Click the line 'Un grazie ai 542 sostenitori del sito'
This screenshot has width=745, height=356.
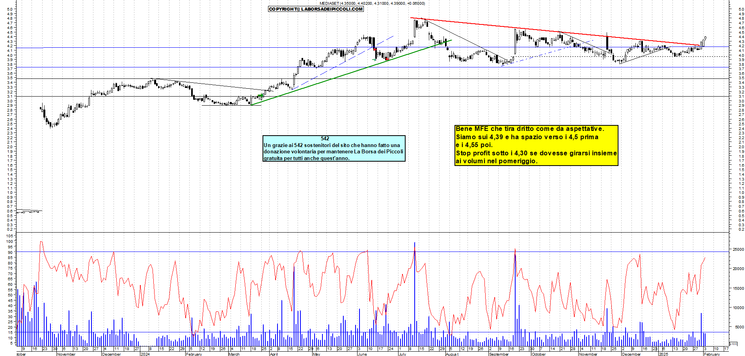tap(332, 145)
